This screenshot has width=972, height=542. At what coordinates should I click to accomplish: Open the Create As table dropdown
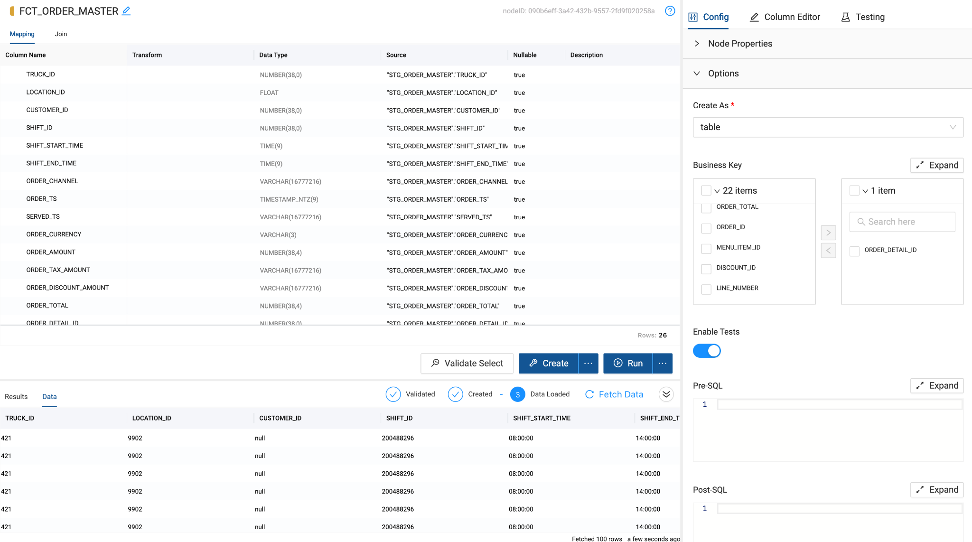pos(828,127)
